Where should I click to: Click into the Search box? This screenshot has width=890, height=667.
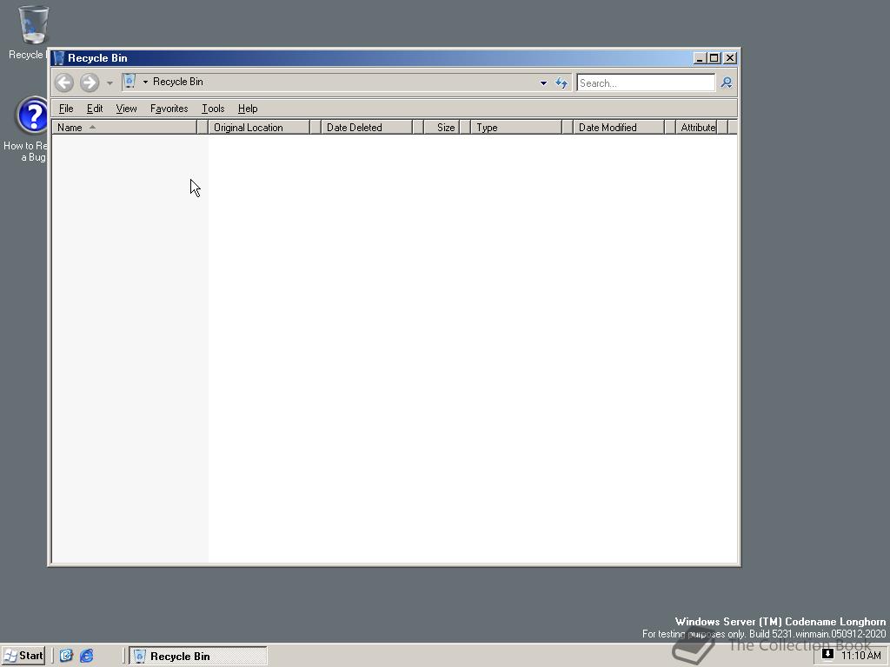(646, 83)
